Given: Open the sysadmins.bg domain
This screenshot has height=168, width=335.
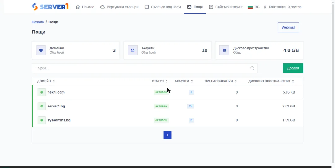Looking at the screenshot, I should [x=59, y=120].
